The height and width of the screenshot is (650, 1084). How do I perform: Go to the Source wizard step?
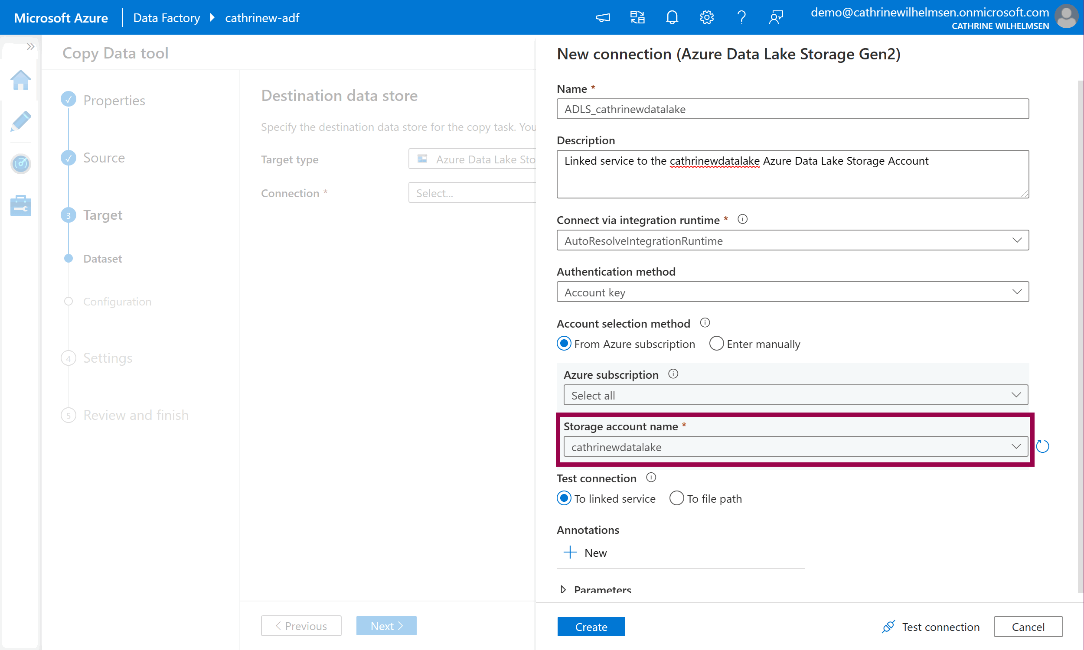click(104, 158)
